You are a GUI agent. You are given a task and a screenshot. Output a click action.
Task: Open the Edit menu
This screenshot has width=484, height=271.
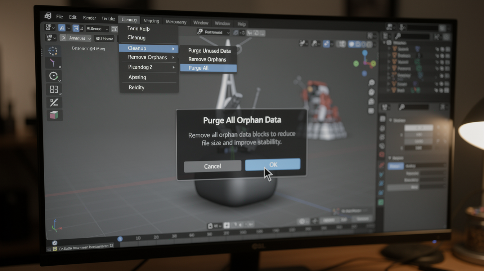click(x=73, y=17)
